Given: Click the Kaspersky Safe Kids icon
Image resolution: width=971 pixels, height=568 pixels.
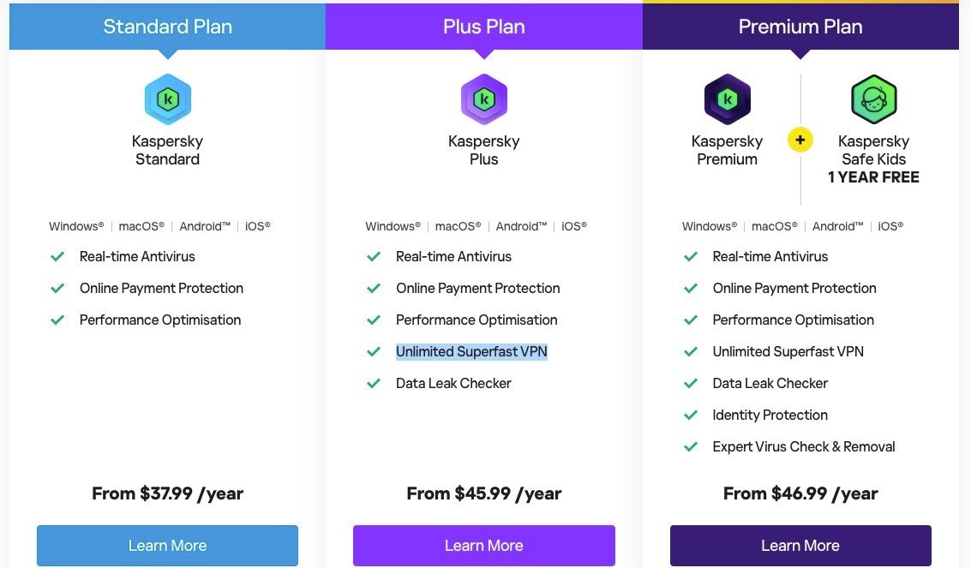Looking at the screenshot, I should tap(873, 99).
